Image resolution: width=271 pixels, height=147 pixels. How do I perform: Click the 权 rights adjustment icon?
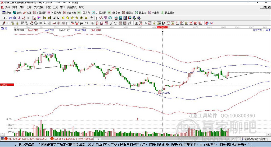pyautogui.click(x=35, y=18)
